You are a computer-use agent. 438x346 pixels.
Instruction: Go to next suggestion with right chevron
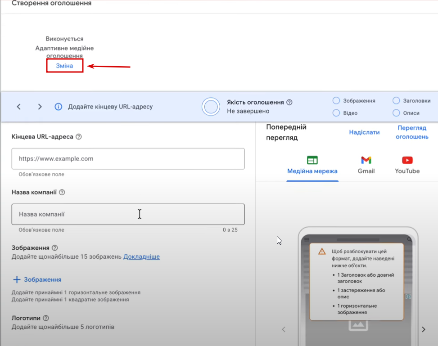pos(40,107)
